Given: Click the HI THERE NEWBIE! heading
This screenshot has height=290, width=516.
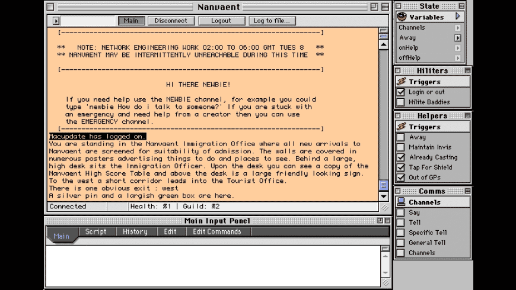Looking at the screenshot, I should pyautogui.click(x=198, y=85).
